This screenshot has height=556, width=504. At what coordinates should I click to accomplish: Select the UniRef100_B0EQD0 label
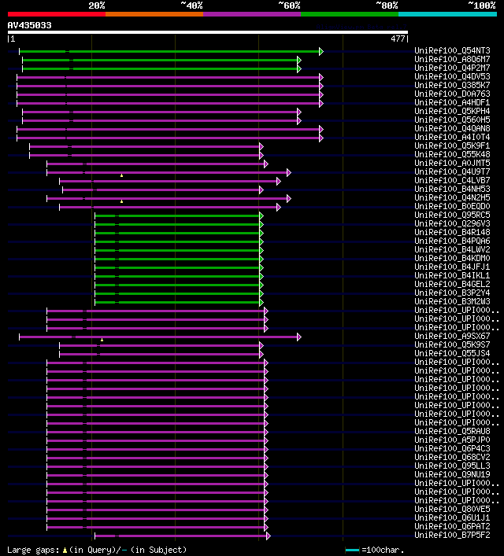tap(452, 206)
